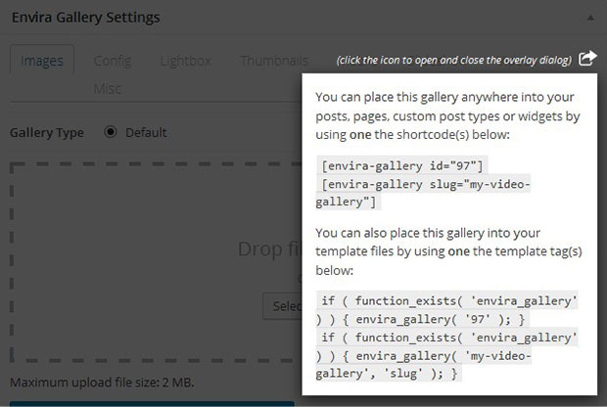The image size is (607, 407).
Task: Click the overlay dialog share icon
Action: tap(586, 59)
